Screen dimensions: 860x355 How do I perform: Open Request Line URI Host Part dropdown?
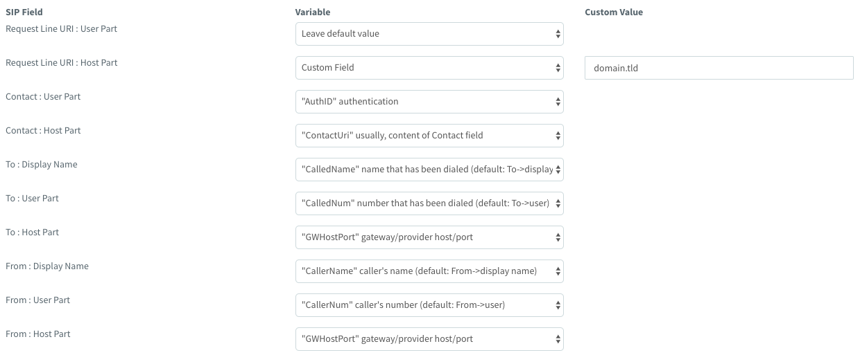pos(429,68)
